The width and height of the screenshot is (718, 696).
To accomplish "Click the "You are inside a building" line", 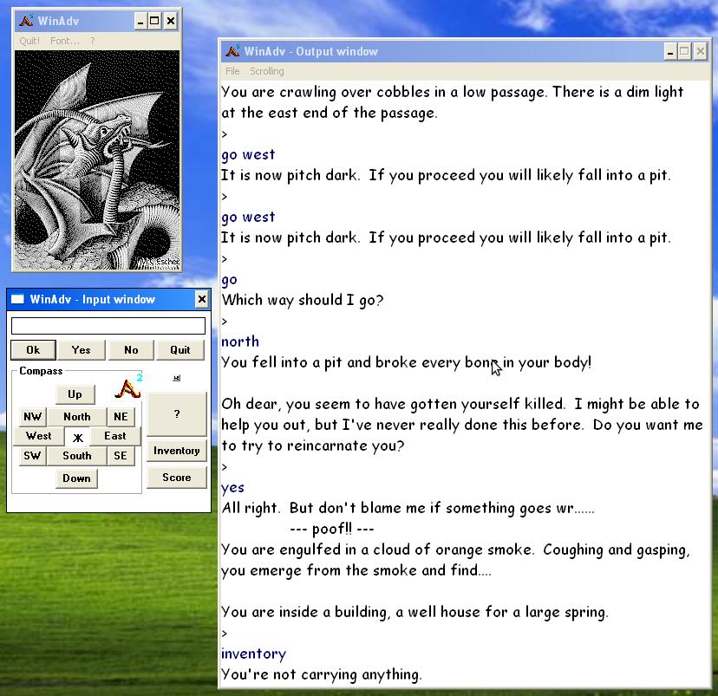I will (414, 612).
